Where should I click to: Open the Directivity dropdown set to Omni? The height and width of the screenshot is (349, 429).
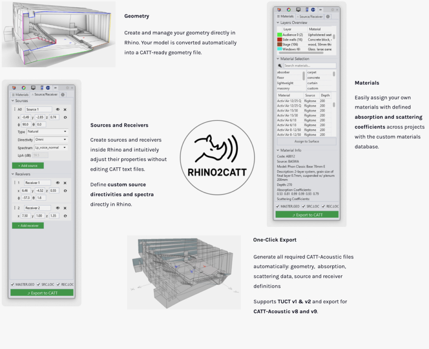(50, 140)
